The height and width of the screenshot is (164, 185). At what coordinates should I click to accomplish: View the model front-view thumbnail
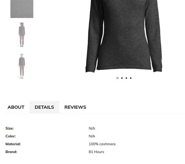(x=22, y=66)
